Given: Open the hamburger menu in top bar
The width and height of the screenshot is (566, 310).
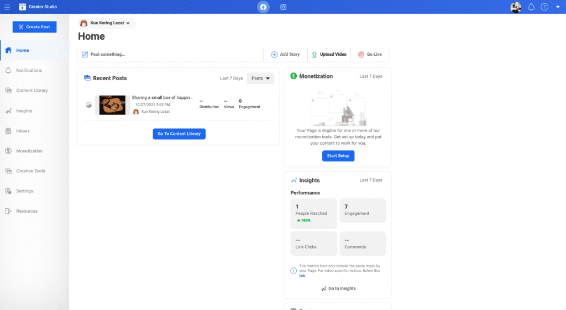Looking at the screenshot, I should click(7, 7).
